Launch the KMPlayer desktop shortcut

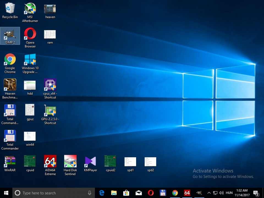pos(90,164)
